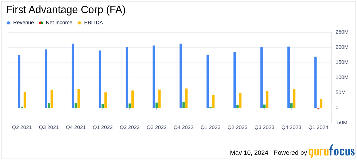This screenshot has height=160, width=357.
Task: Click the Q1 2024 Revenue bar
Action: (x=315, y=82)
